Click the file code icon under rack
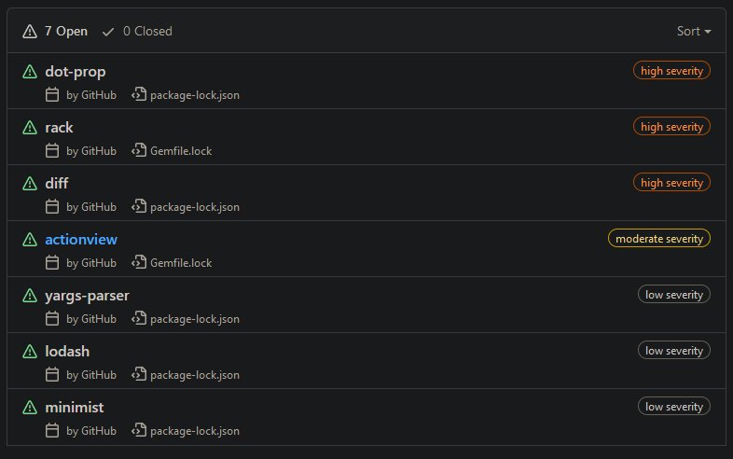This screenshot has height=459, width=733. click(x=139, y=150)
